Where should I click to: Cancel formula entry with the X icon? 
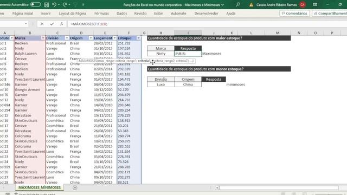tap(42, 24)
